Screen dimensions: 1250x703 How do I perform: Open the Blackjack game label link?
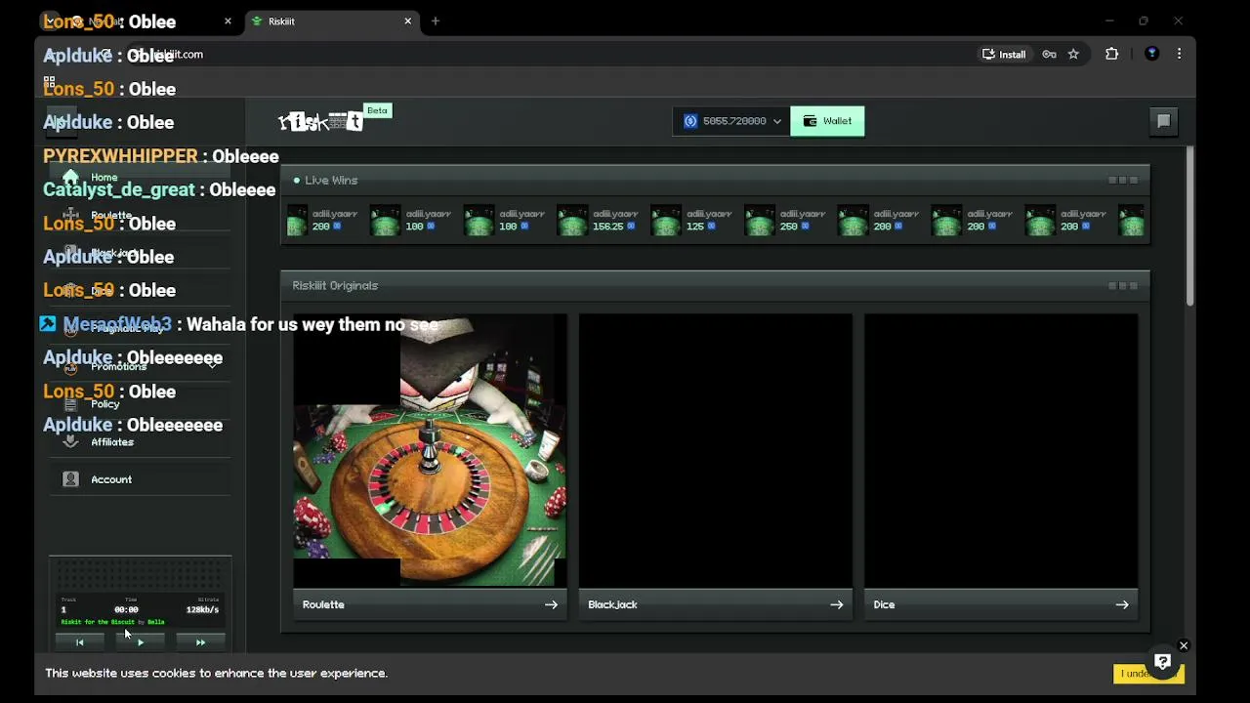point(612,604)
